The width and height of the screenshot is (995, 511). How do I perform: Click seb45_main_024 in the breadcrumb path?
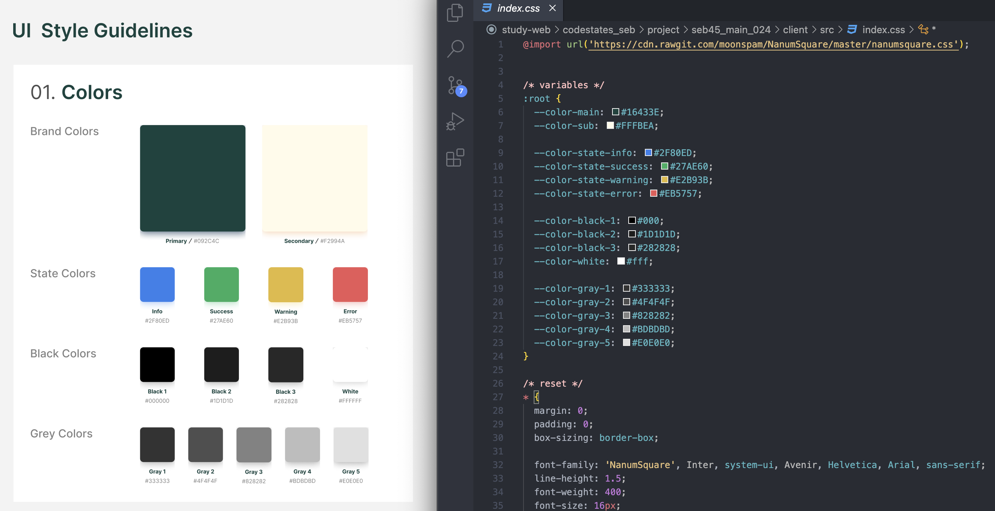click(730, 30)
